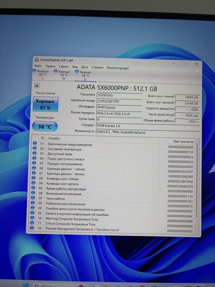Click the features field S.M.A.R.T., TRIM
The height and width of the screenshot is (287, 215).
point(147,132)
